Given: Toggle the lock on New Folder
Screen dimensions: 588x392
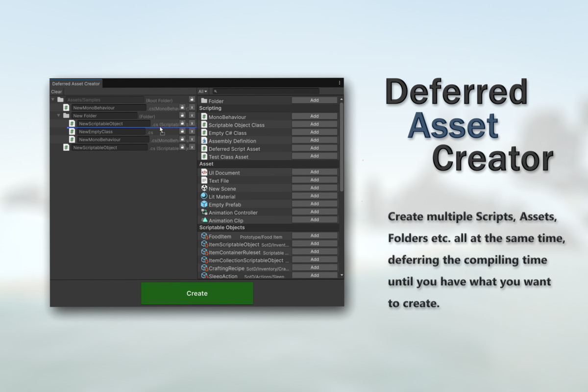Looking at the screenshot, I should [182, 115].
